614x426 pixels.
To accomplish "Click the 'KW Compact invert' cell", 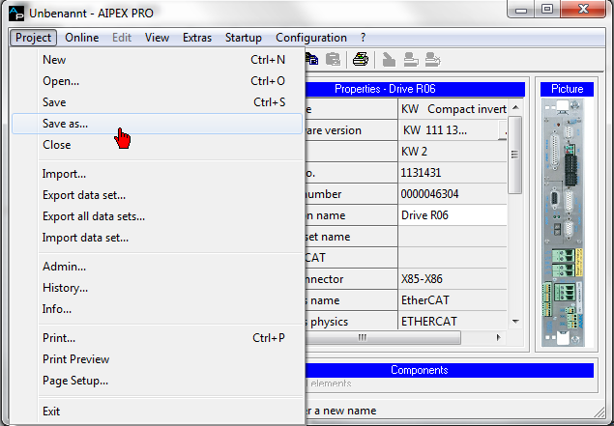I will point(453,109).
